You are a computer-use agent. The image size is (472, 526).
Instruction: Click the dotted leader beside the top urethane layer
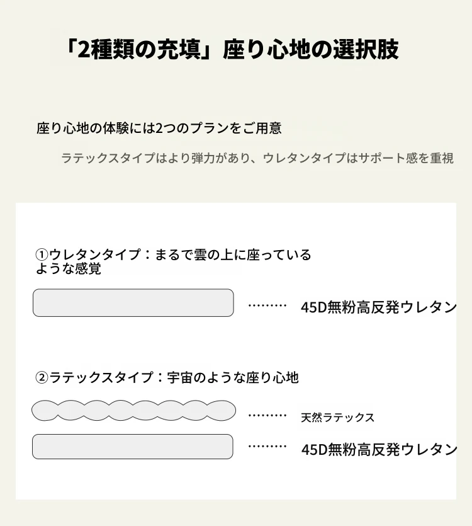click(x=267, y=306)
